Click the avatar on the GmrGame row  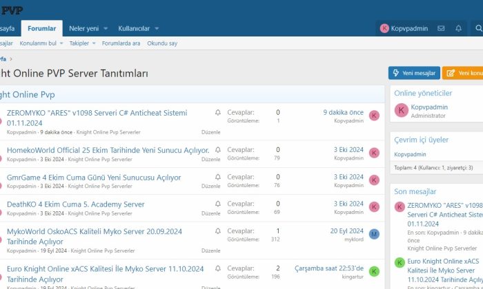click(374, 180)
